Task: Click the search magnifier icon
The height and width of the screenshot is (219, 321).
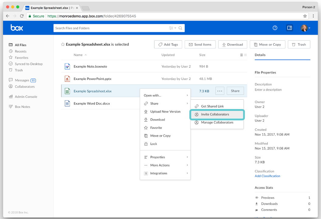Action: click(180, 28)
